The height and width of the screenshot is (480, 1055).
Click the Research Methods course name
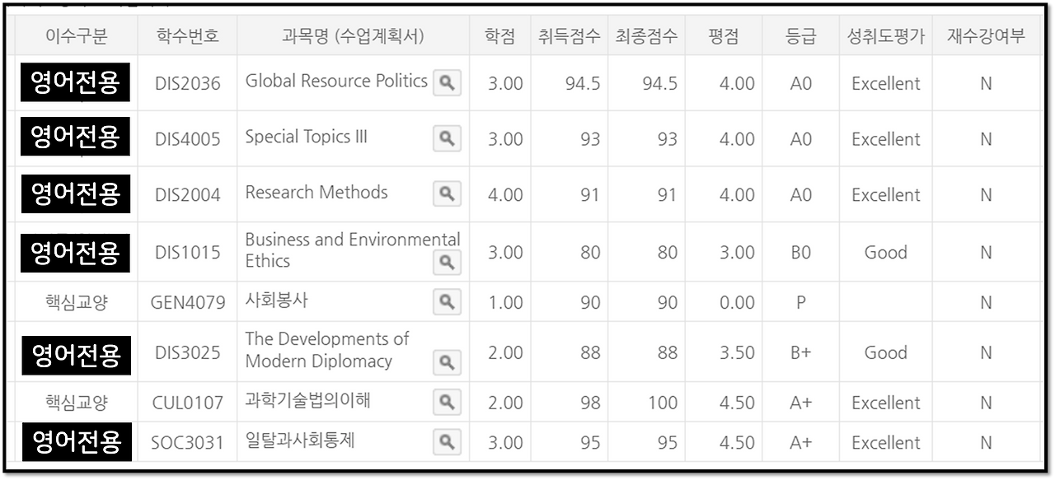tap(316, 193)
